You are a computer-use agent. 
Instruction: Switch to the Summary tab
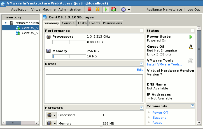(51, 23)
